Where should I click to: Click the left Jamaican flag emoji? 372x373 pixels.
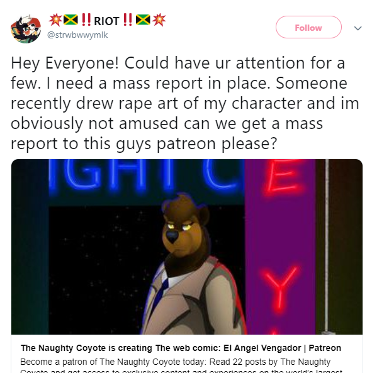click(x=70, y=20)
